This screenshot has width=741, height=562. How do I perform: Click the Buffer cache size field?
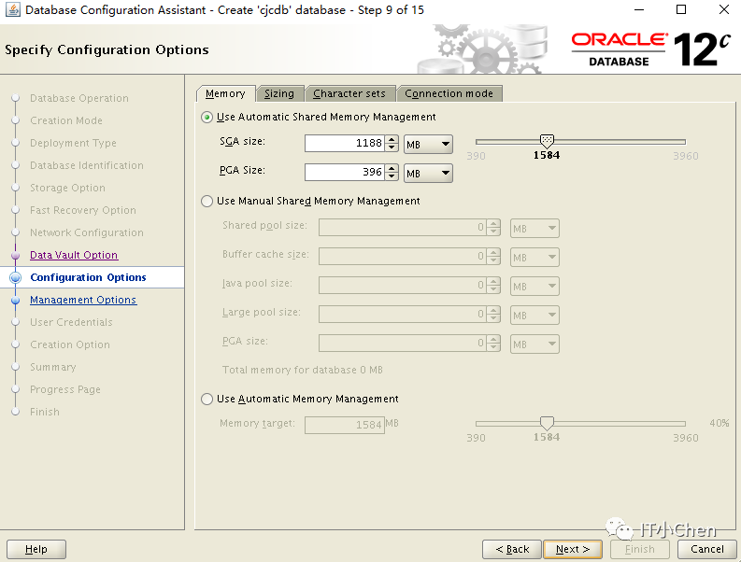pyautogui.click(x=402, y=257)
